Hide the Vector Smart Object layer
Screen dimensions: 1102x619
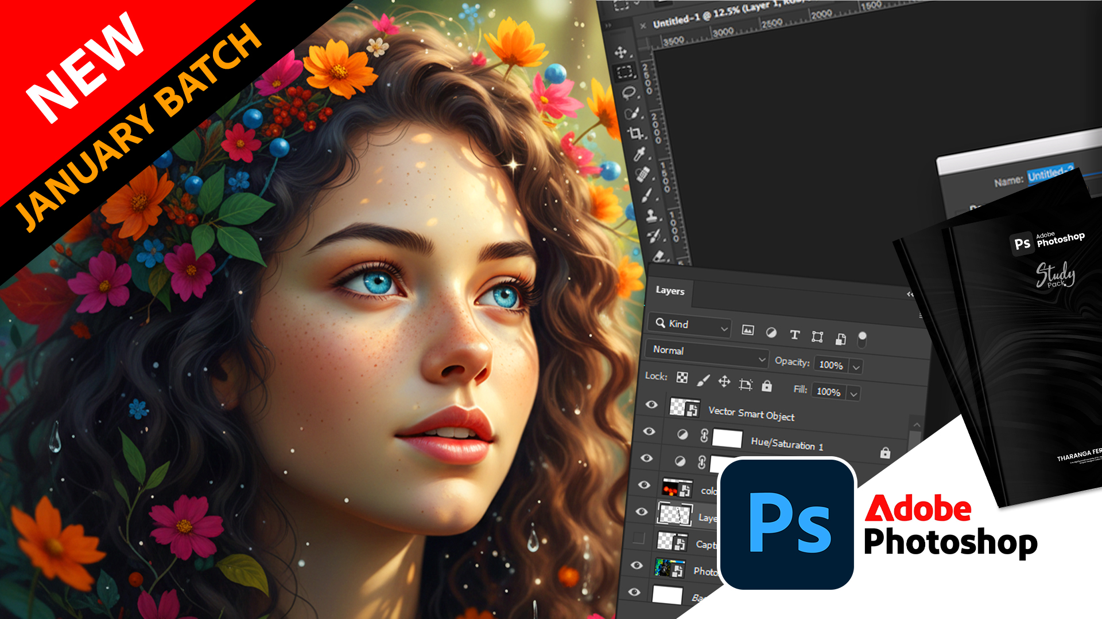(651, 405)
